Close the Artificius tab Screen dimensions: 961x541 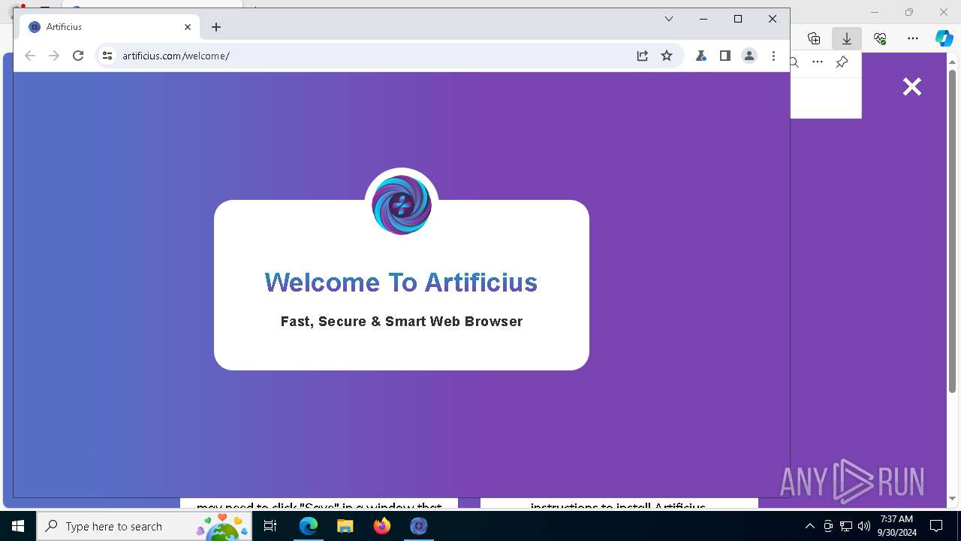(188, 27)
